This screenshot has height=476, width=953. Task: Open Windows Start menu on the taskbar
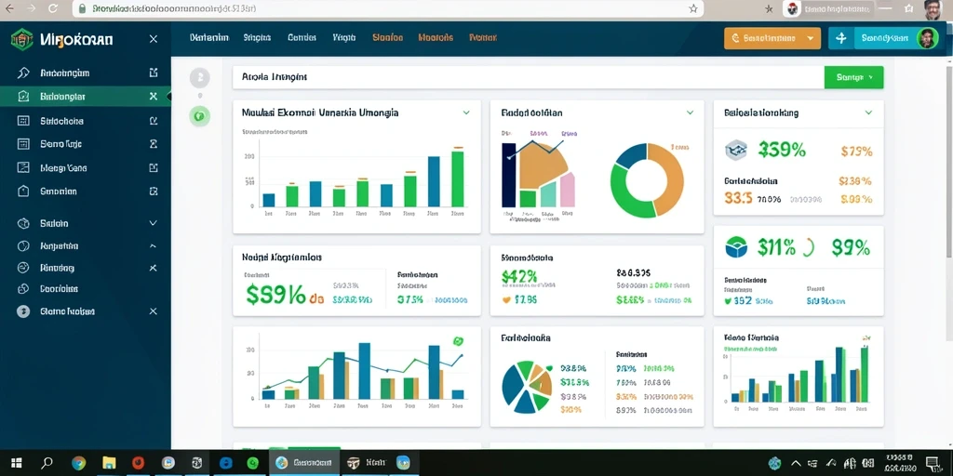click(16, 463)
